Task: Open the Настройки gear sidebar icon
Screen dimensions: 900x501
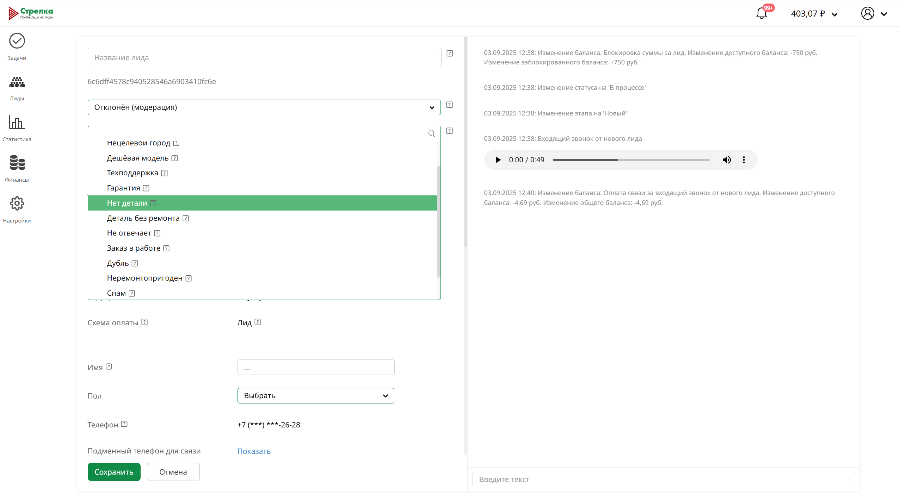Action: pos(17,203)
